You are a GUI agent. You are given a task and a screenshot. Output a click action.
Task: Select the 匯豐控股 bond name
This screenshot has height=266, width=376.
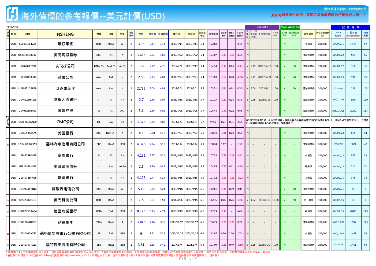pyautogui.click(x=65, y=111)
